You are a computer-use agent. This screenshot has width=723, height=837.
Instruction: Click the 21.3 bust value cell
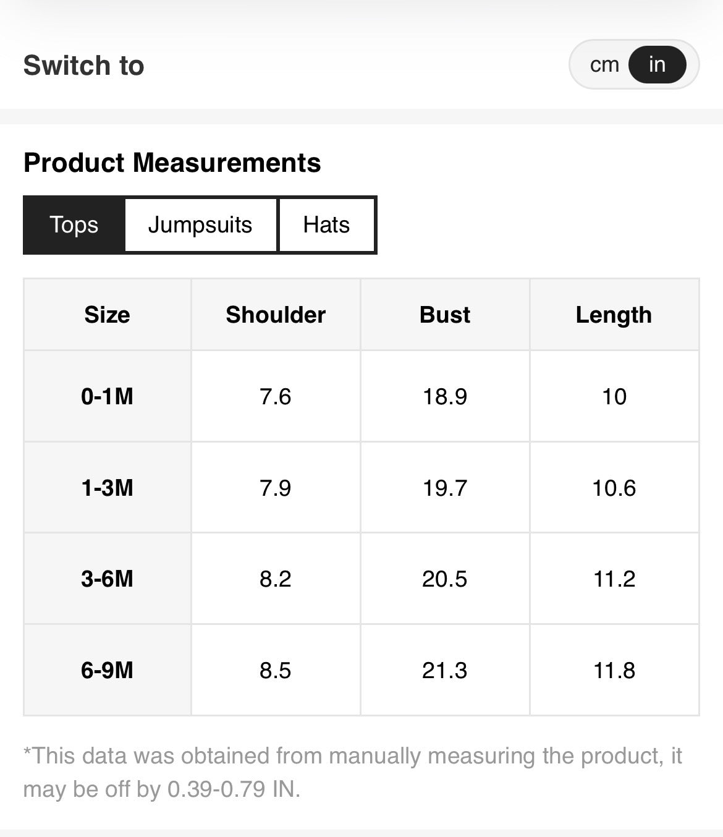tap(445, 670)
